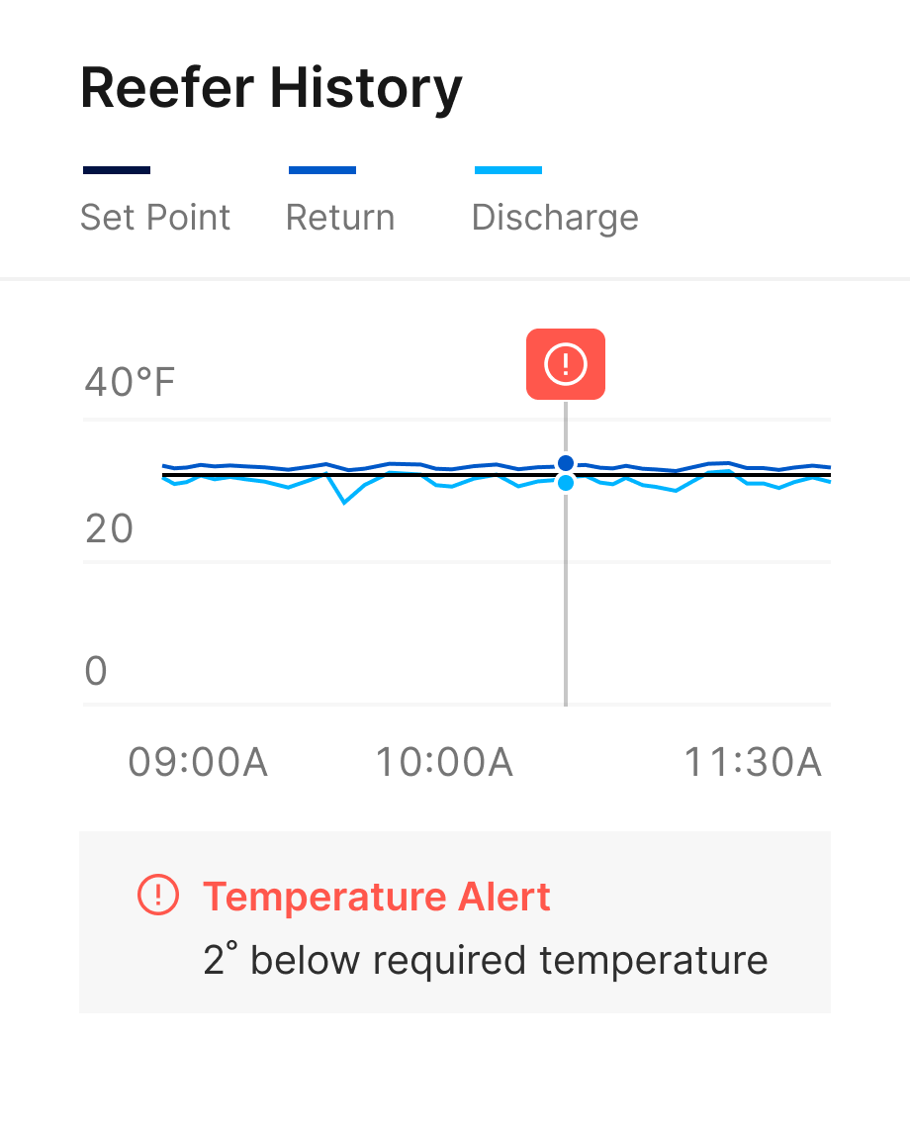Click the "2° below required temperature" message
Viewport: 910px width, 1140px height.
click(486, 961)
